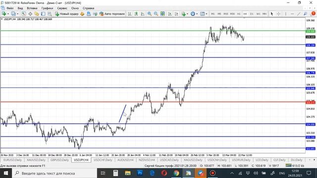This screenshot has width=317, height=178.
Task: Click the Periods clock icon
Action: pyautogui.click(x=193, y=14)
